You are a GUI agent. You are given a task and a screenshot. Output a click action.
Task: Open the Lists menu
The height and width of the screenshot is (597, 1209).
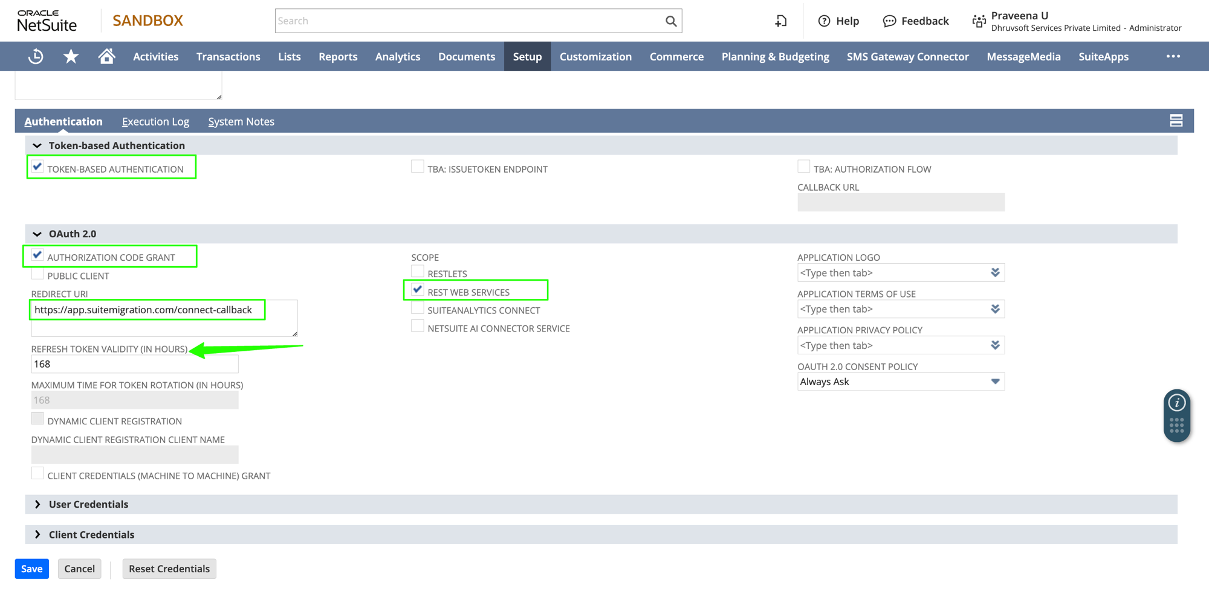(290, 57)
